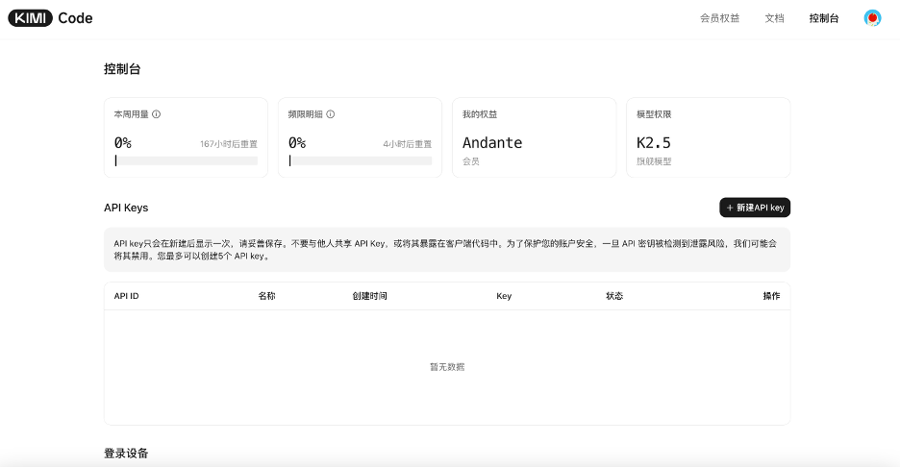Click the 控制台 page heading
The height and width of the screenshot is (467, 900).
pos(122,69)
